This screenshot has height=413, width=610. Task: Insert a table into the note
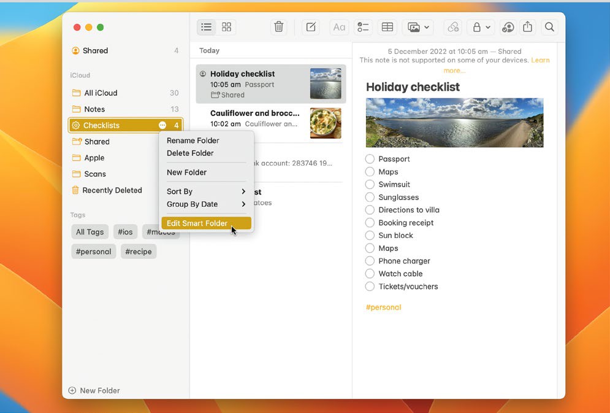click(x=387, y=27)
